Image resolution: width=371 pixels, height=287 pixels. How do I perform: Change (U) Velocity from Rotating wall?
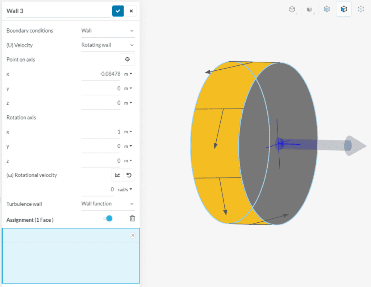tap(108, 45)
